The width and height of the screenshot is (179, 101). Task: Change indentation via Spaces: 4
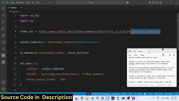116,94
